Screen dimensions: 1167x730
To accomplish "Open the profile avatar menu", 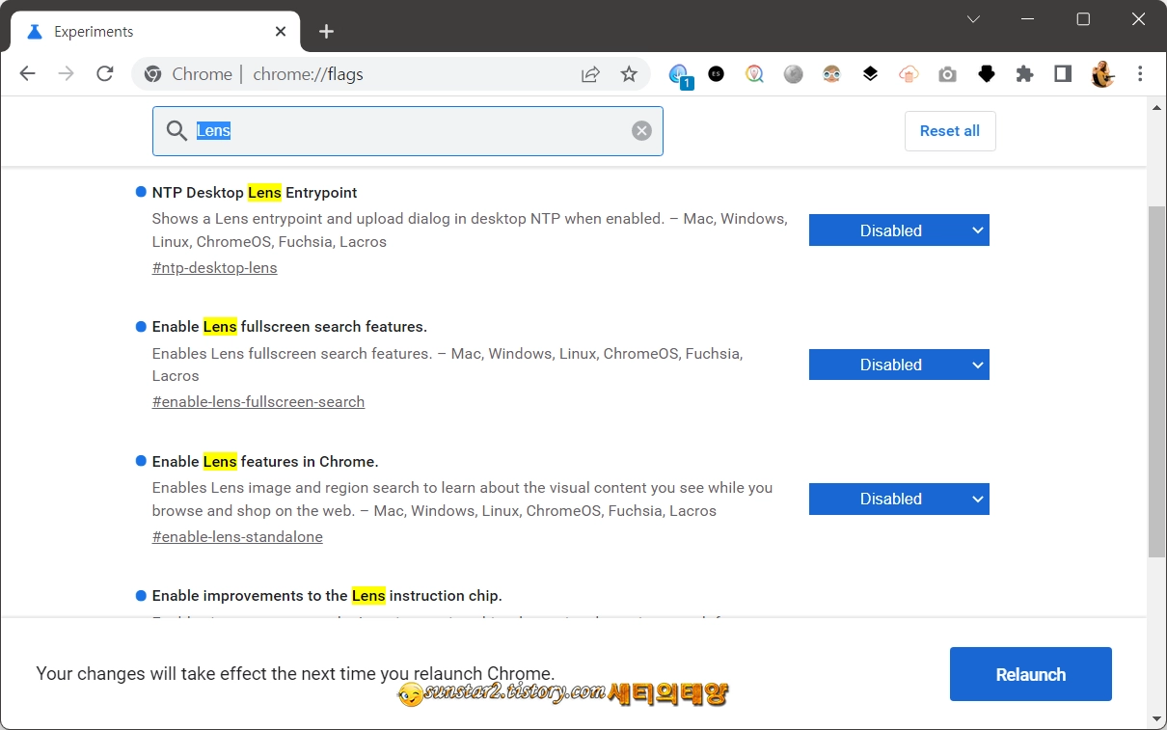I will (x=1102, y=74).
